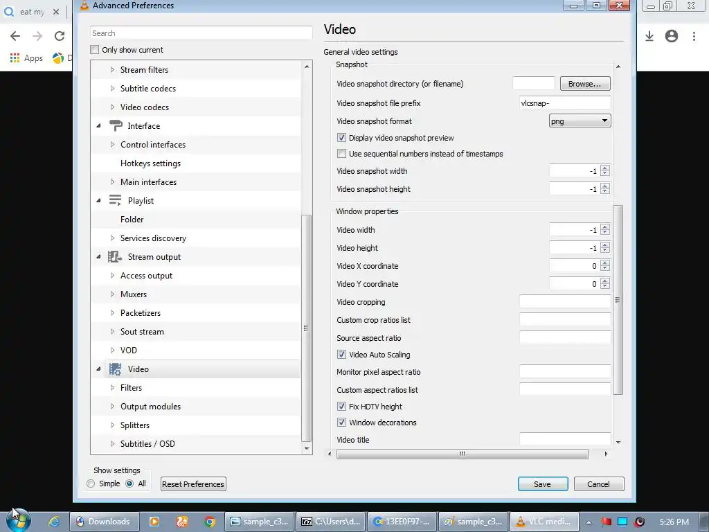Select Subtitles / OSD tree item
Image resolution: width=709 pixels, height=532 pixels.
pos(147,444)
